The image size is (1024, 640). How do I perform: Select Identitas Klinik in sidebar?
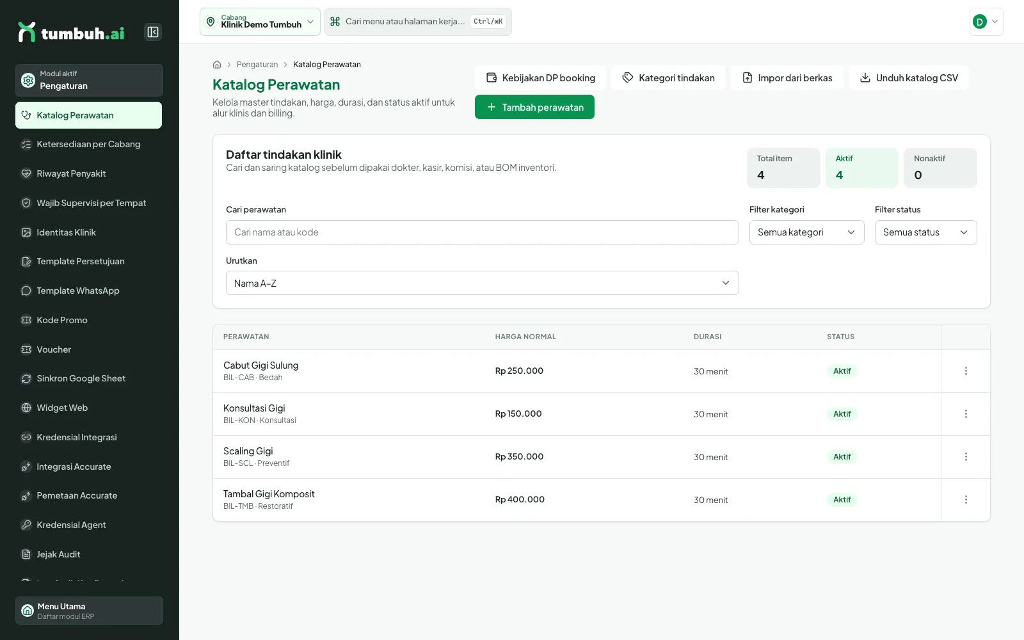(x=88, y=232)
